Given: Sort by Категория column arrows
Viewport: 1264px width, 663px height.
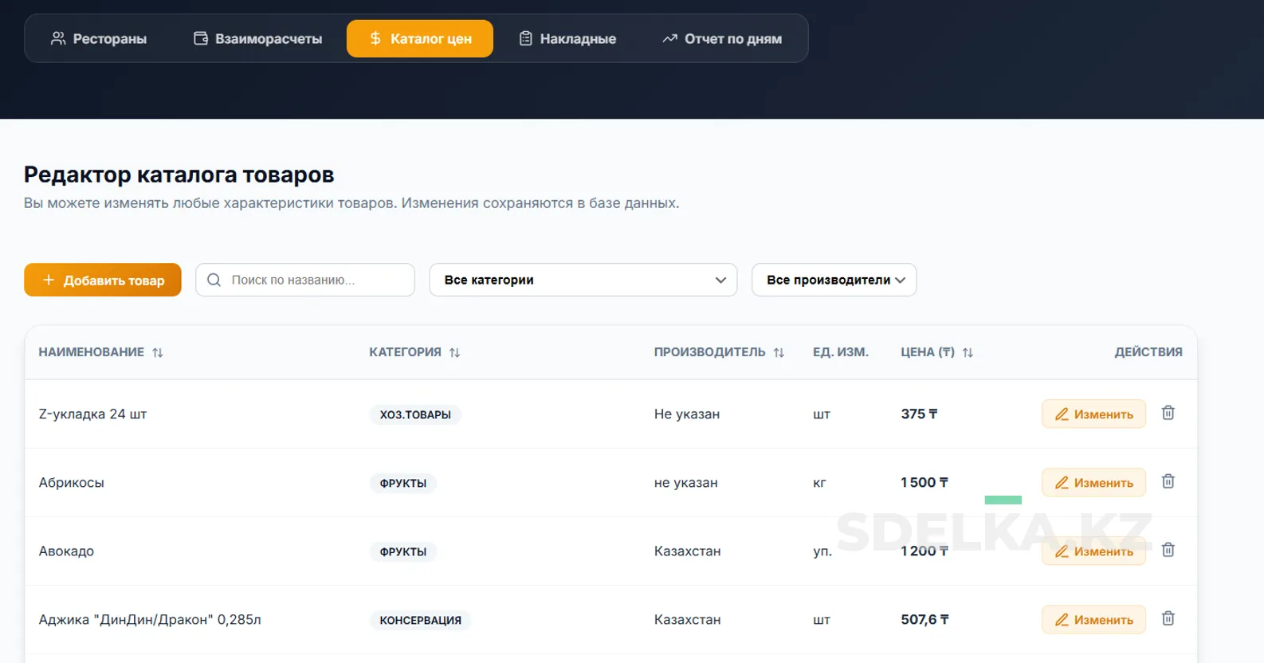Looking at the screenshot, I should [x=455, y=352].
